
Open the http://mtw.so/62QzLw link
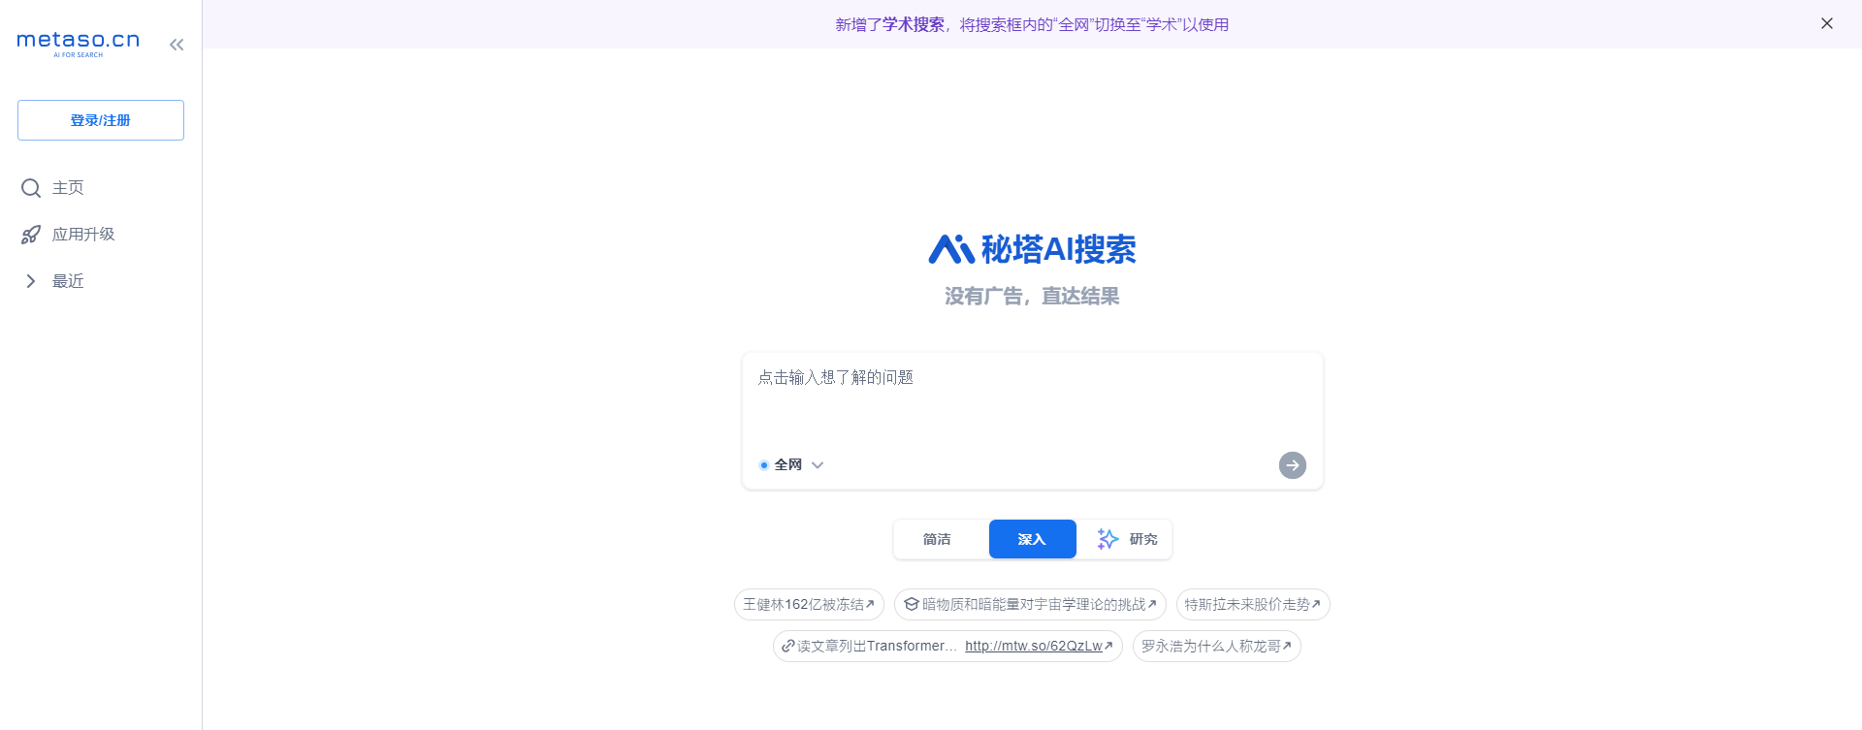pos(1034,646)
